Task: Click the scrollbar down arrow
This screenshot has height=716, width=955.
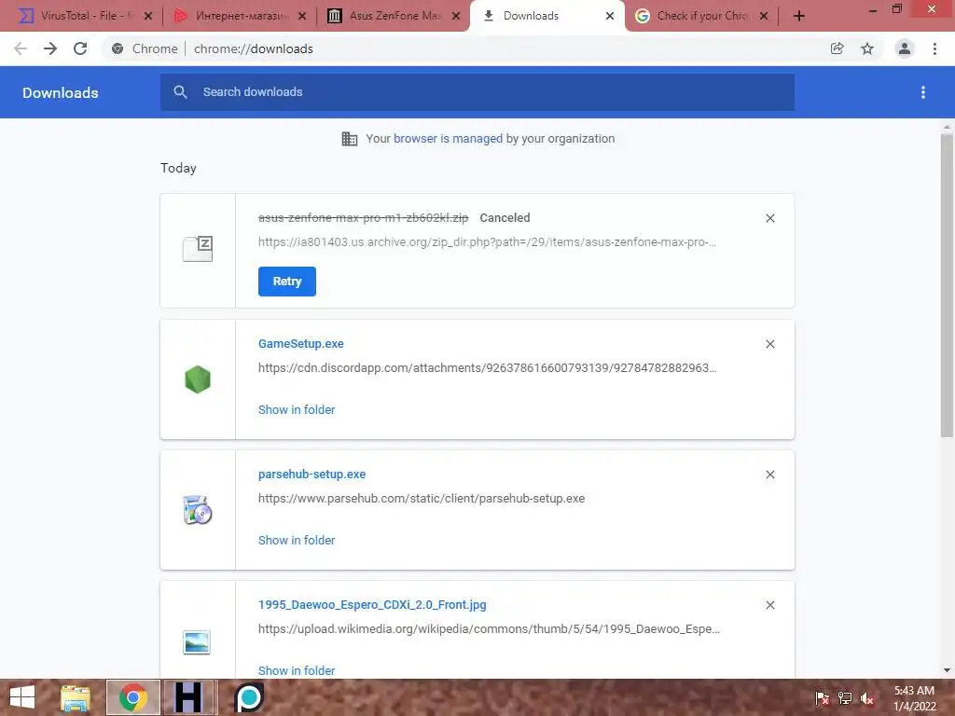Action: pyautogui.click(x=947, y=670)
